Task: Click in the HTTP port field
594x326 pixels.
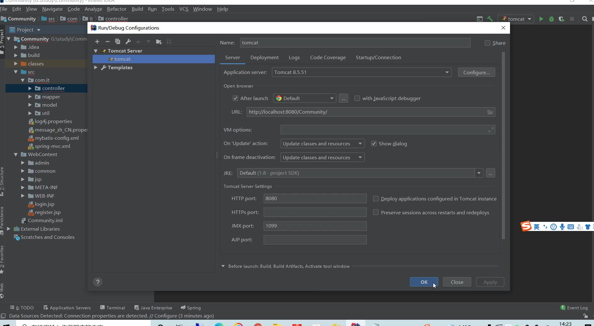Action: pyautogui.click(x=315, y=199)
